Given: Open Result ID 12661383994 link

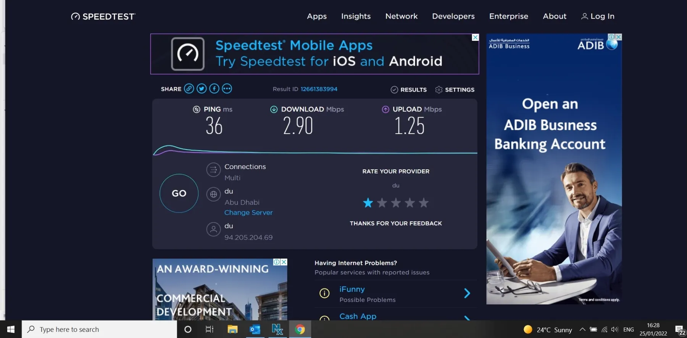Looking at the screenshot, I should pos(319,89).
